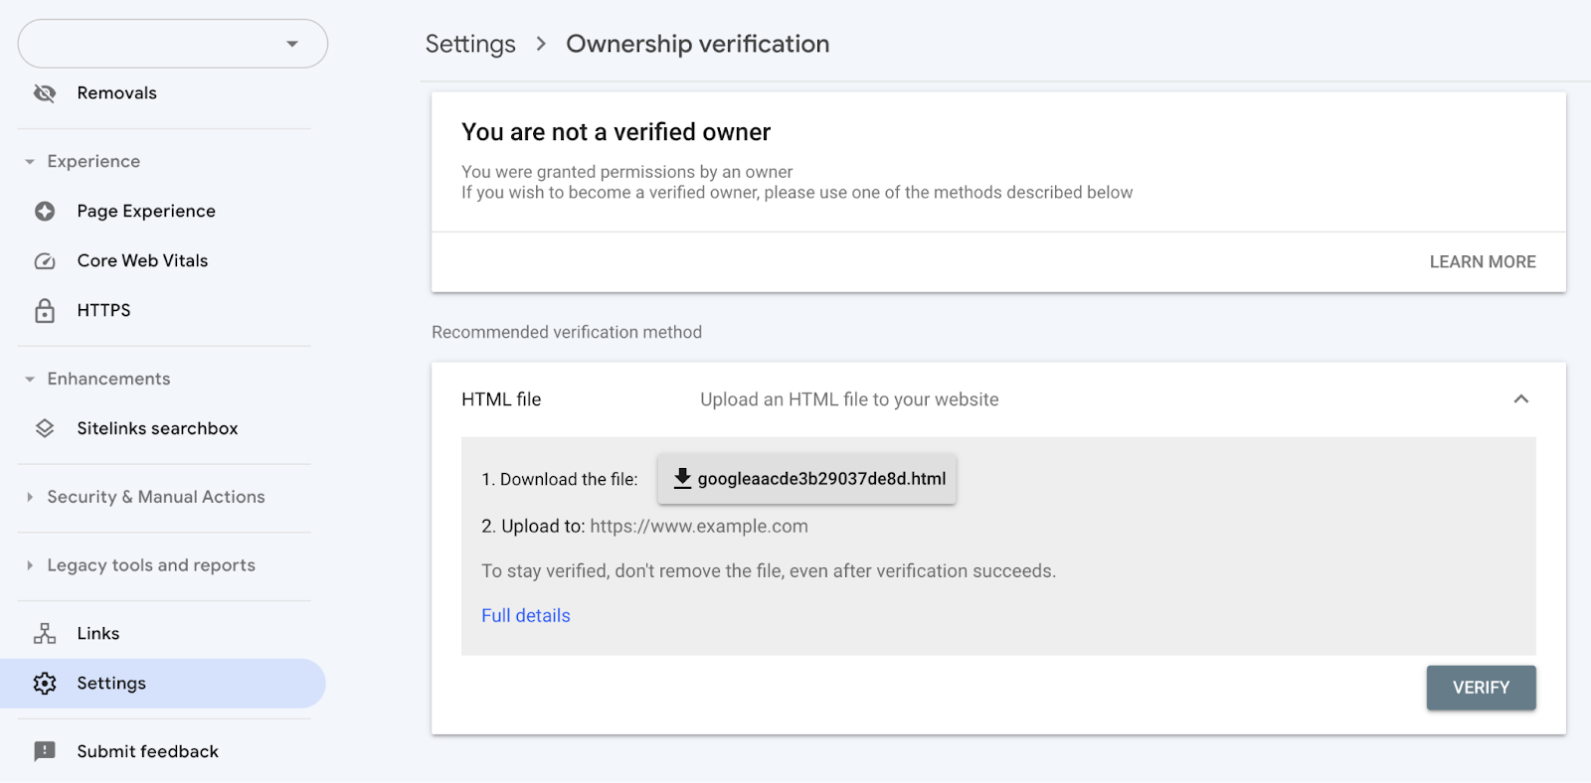The width and height of the screenshot is (1591, 783).
Task: Click the Sitelinks searchbox layers icon
Action: click(x=45, y=429)
